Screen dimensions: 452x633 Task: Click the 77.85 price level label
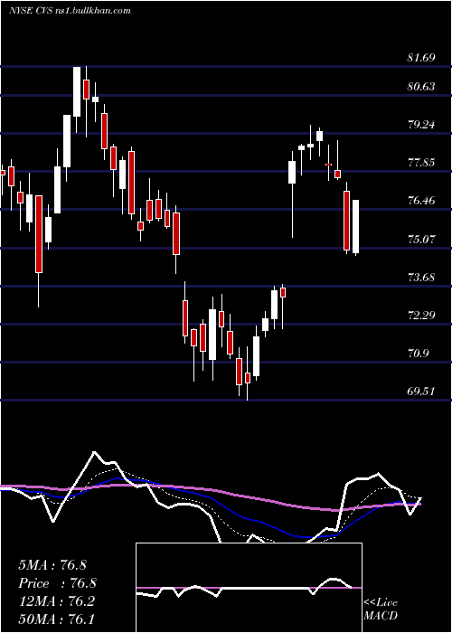pyautogui.click(x=421, y=163)
